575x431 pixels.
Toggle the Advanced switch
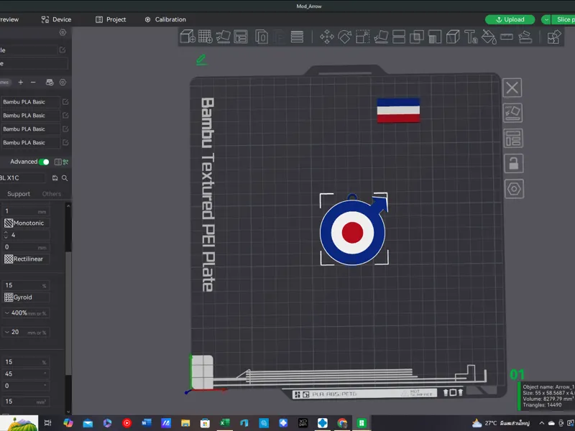[44, 162]
